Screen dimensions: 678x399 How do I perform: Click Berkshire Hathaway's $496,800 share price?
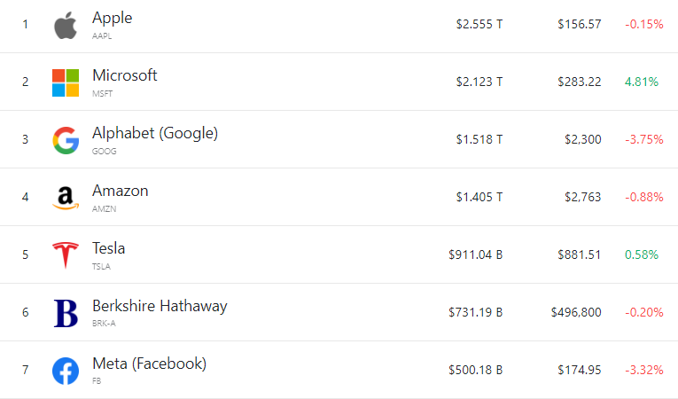click(x=575, y=312)
